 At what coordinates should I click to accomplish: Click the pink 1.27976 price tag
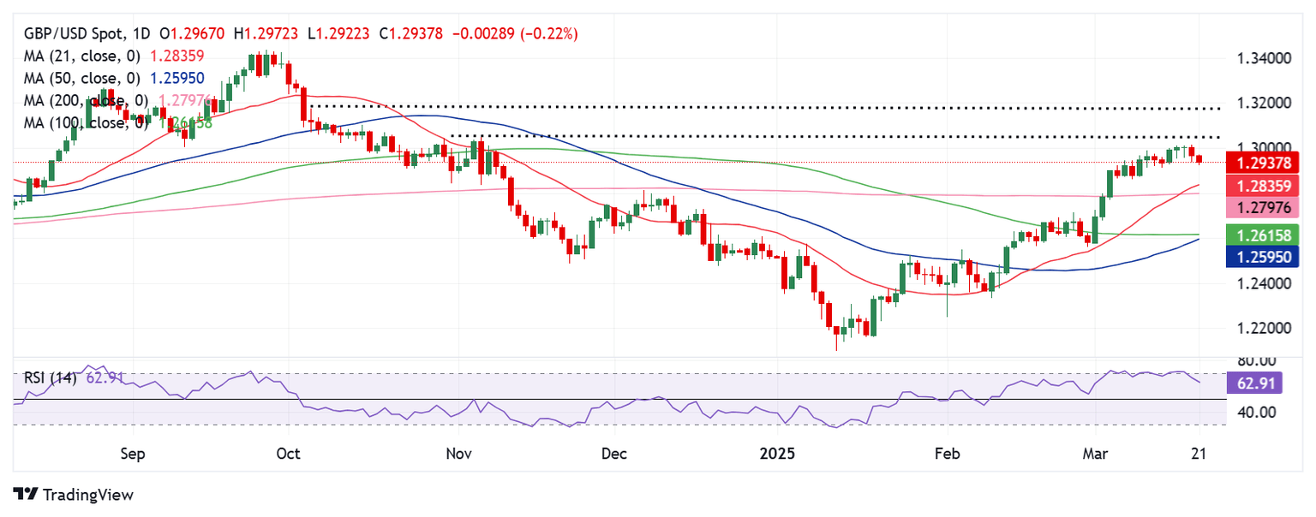coord(1256,206)
